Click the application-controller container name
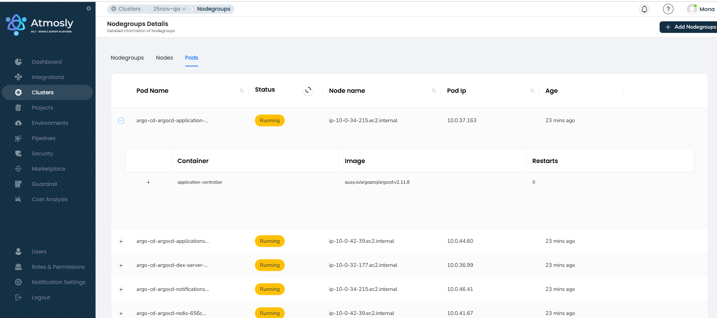717x318 pixels. point(200,182)
